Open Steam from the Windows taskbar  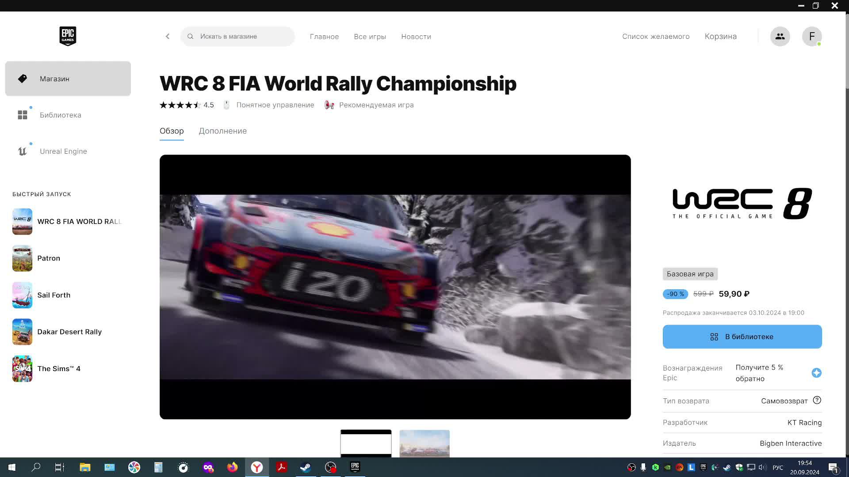306,467
